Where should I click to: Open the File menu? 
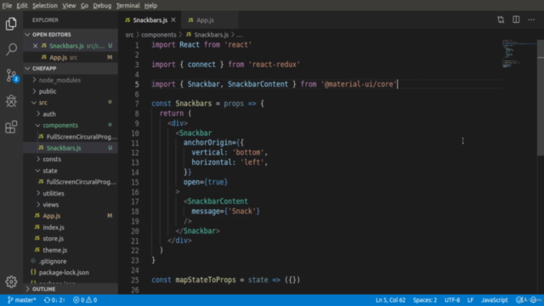[7, 6]
